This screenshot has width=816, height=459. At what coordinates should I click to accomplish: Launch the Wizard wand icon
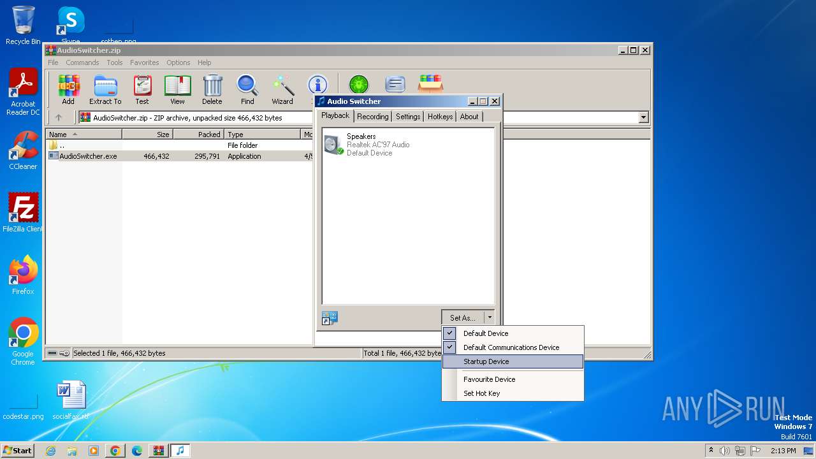click(x=282, y=89)
